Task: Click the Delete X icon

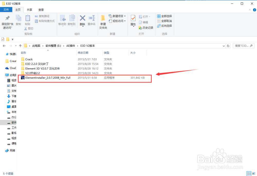Action: [x=82, y=18]
